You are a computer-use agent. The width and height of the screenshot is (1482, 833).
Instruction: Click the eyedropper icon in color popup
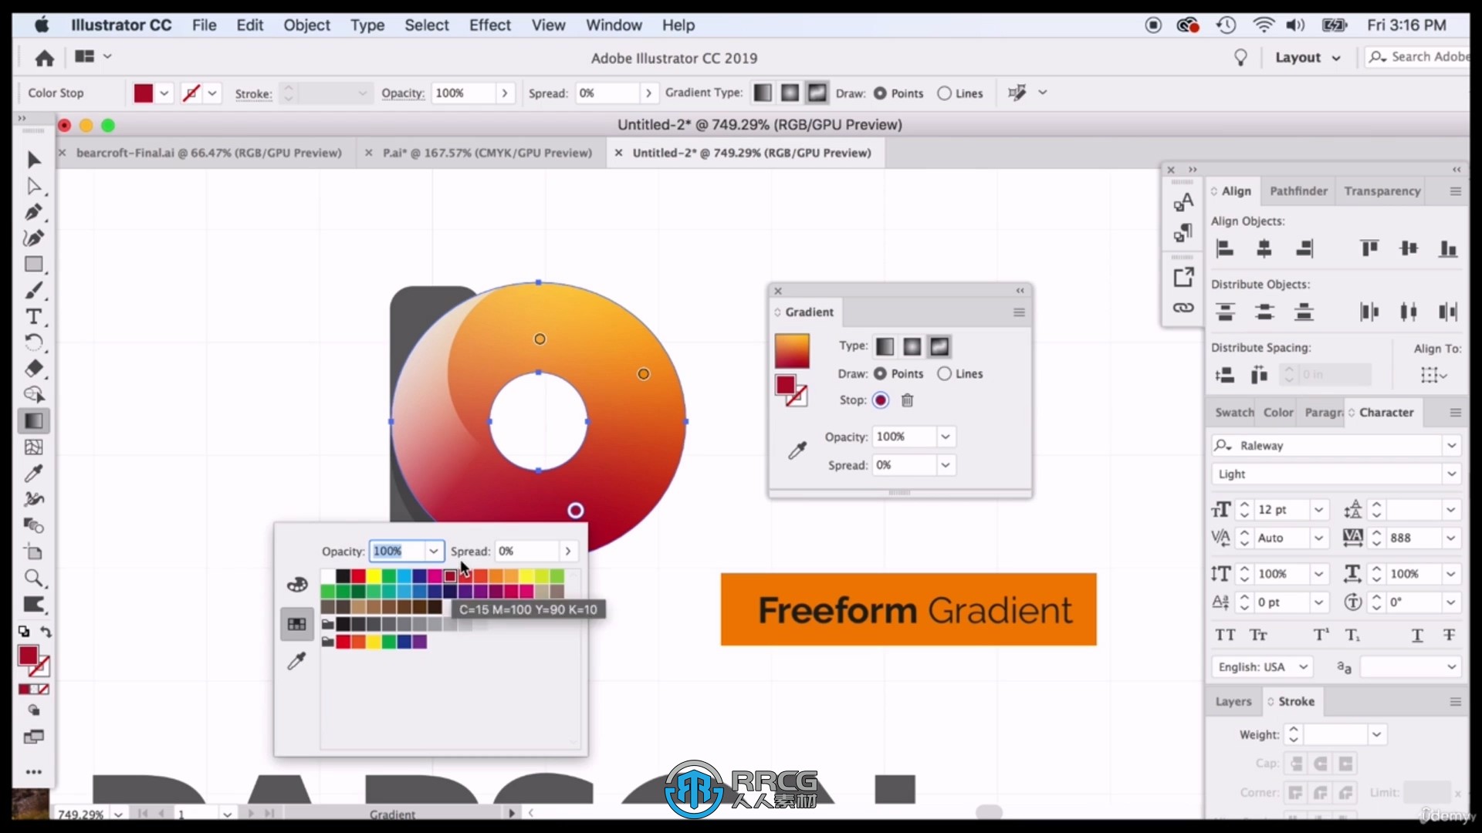[296, 661]
